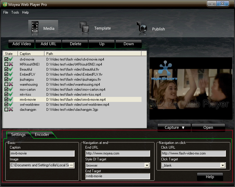Check the MRkiouh5NEI checkbox
Image resolution: width=235 pixels, height=187 pixels.
(6, 64)
